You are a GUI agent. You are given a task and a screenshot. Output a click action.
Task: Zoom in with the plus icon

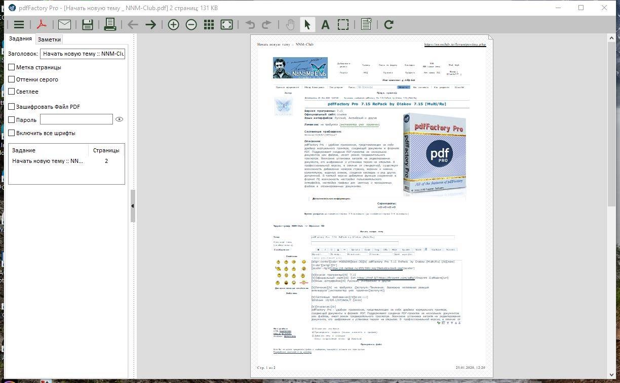(x=173, y=24)
